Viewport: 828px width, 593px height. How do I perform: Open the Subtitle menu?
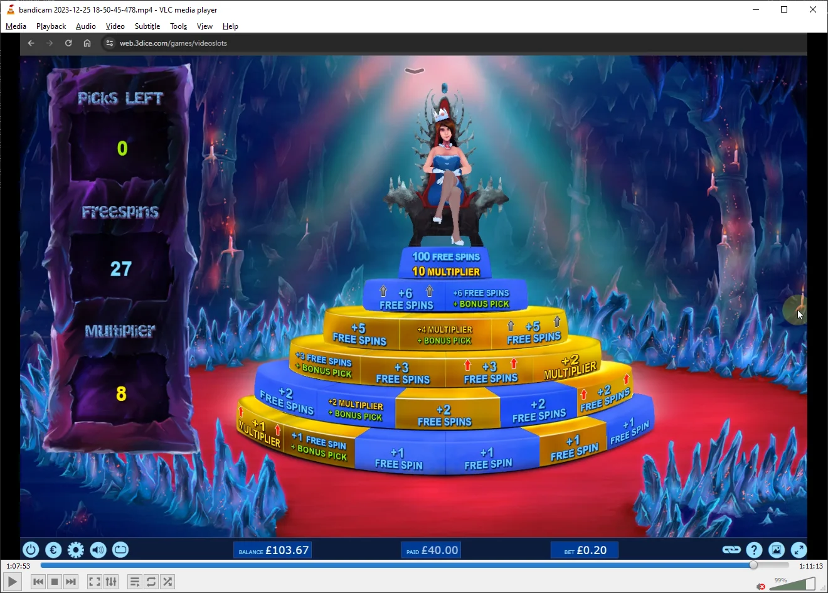point(147,26)
